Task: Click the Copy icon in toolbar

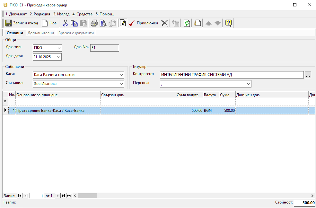Action: click(74, 23)
